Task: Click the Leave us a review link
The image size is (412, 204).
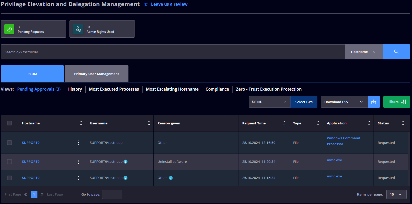Action: [x=169, y=4]
